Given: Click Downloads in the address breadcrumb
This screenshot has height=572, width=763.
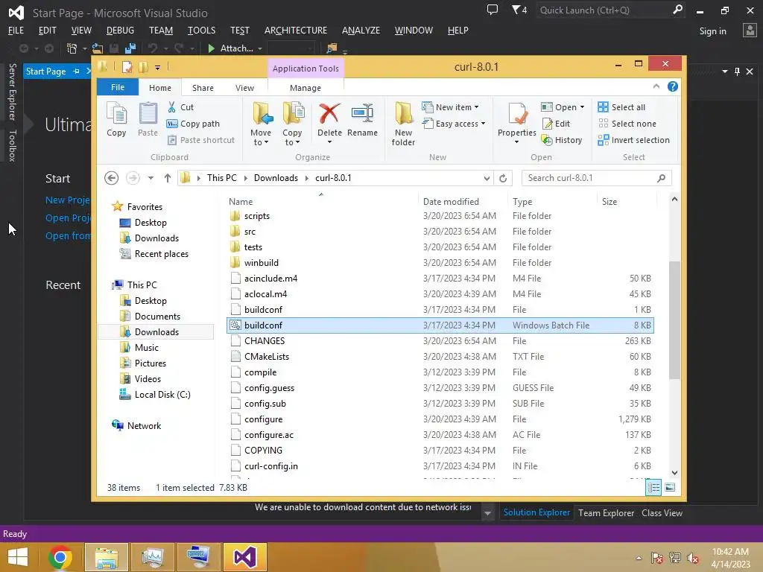Looking at the screenshot, I should [276, 178].
